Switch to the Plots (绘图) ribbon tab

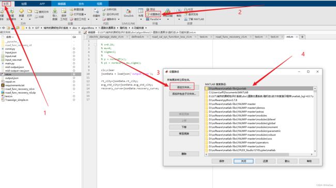[24, 4]
